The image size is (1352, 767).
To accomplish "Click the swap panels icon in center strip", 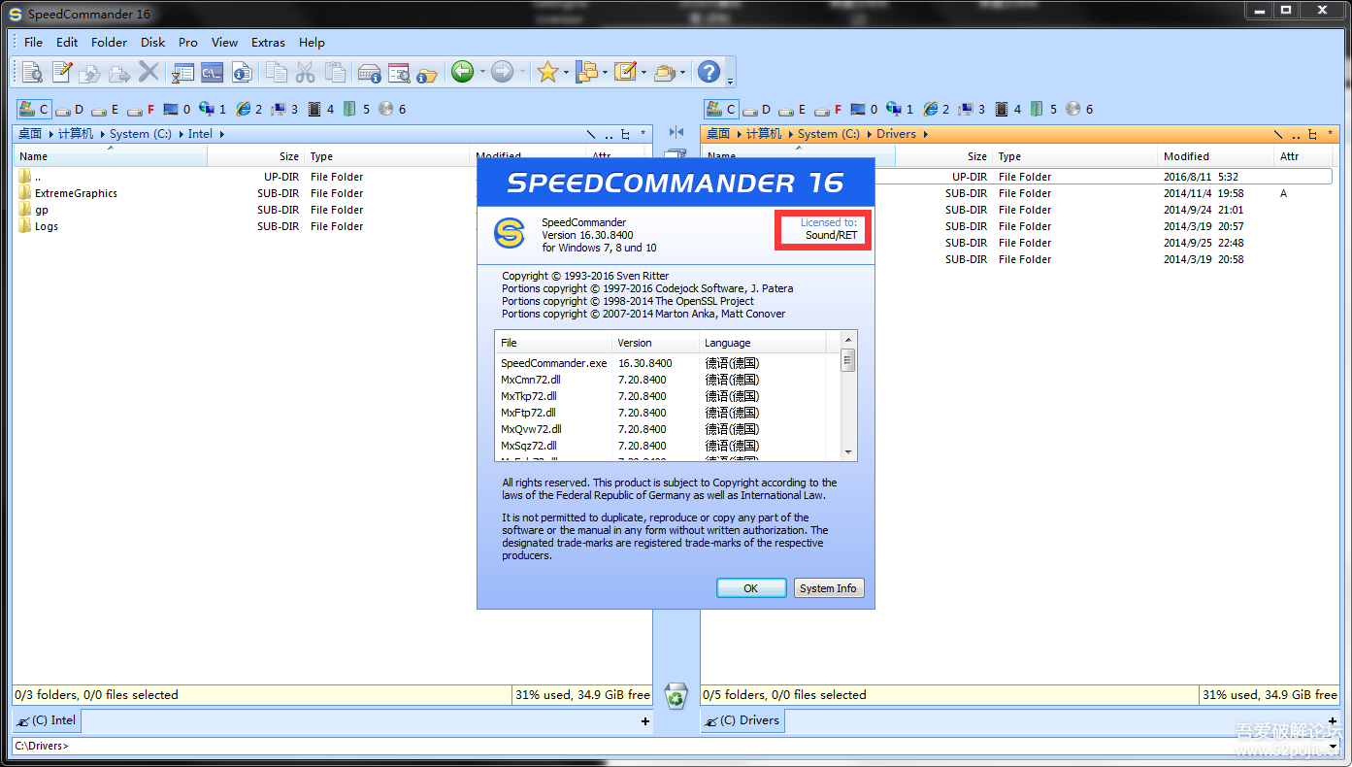I will point(676,132).
